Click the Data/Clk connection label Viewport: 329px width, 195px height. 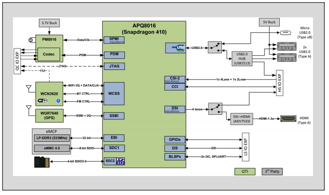(83, 40)
